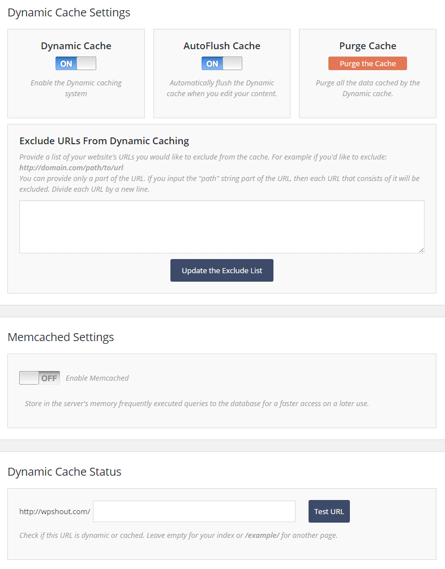Click the example http://domain.com/path/to/url text

click(x=71, y=167)
